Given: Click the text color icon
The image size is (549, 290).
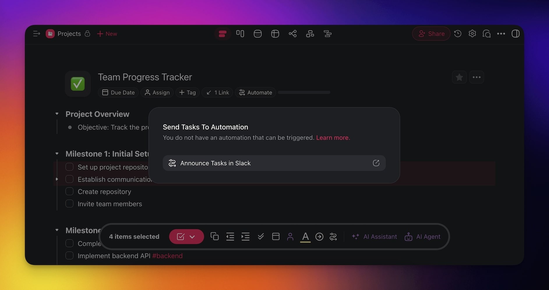Looking at the screenshot, I should pos(305,236).
